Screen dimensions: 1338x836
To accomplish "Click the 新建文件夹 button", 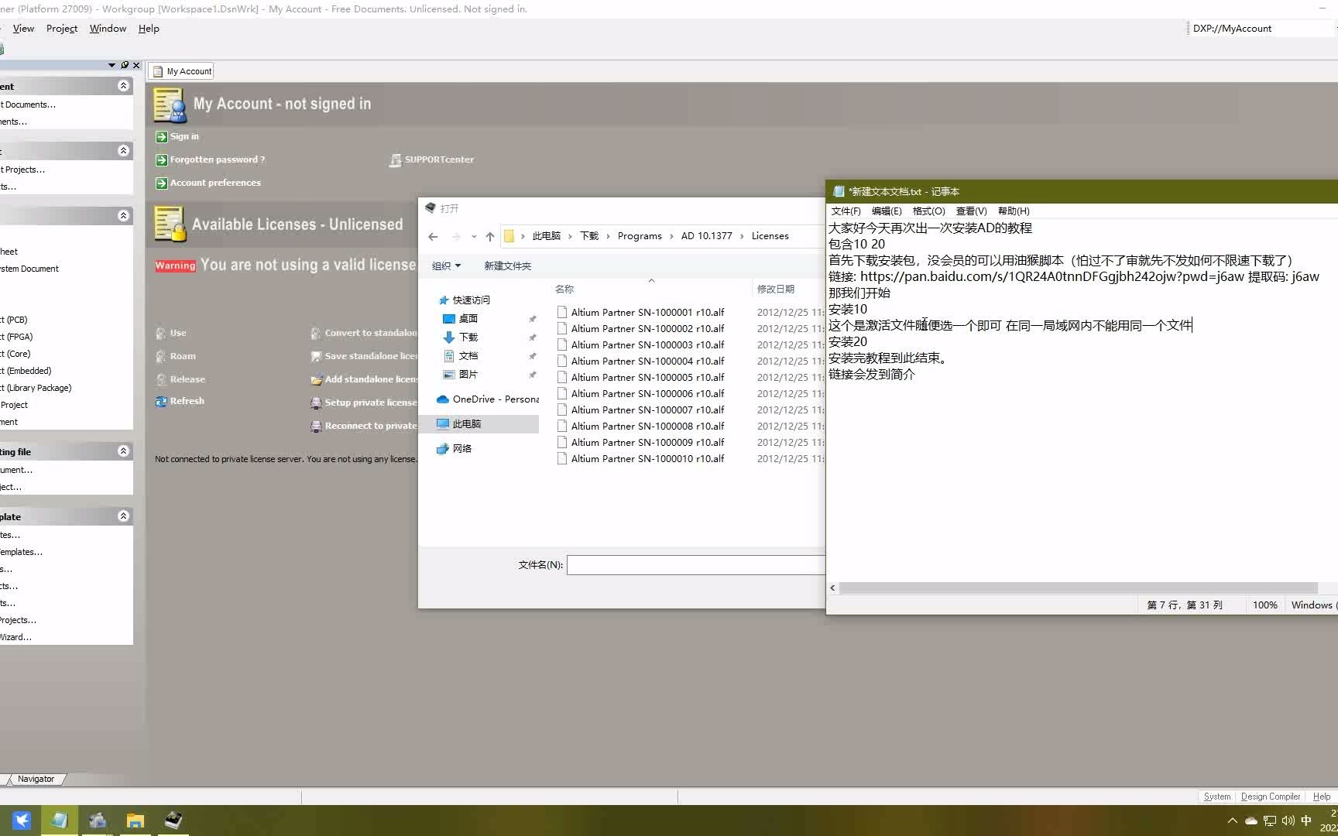I will click(507, 266).
